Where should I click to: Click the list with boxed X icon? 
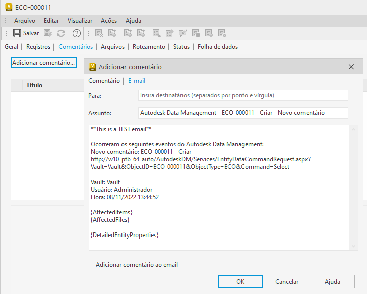pos(222,33)
